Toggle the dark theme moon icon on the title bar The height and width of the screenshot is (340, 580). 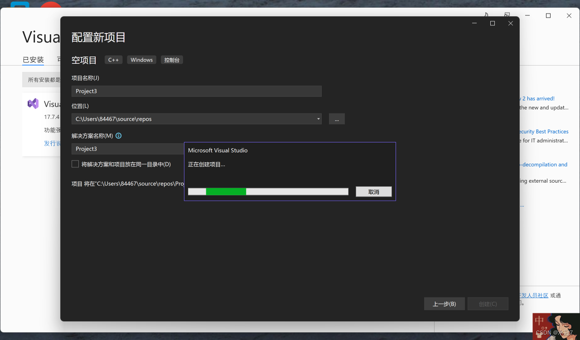point(486,15)
